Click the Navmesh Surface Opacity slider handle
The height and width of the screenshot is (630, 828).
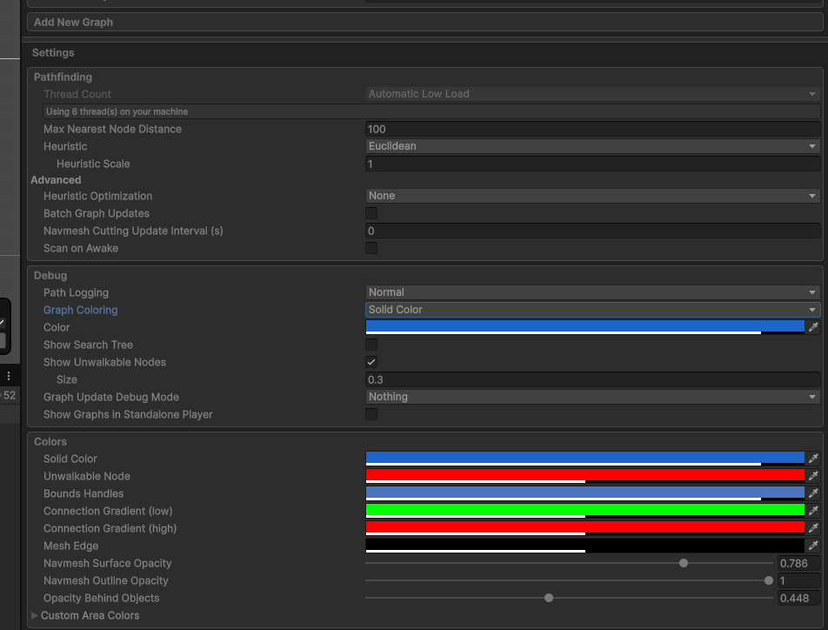click(684, 563)
